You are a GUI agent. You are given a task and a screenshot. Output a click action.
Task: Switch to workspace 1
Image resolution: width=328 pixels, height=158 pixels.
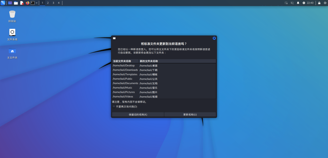(x=43, y=3)
